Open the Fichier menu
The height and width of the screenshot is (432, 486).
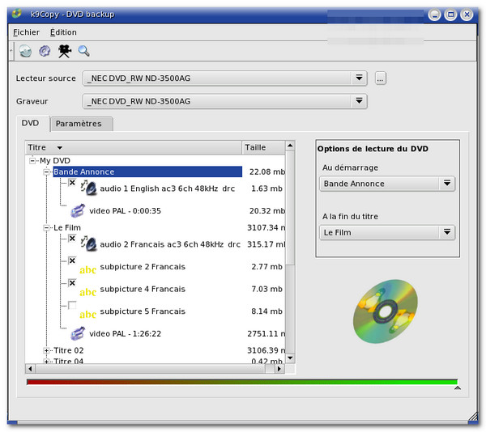(26, 32)
